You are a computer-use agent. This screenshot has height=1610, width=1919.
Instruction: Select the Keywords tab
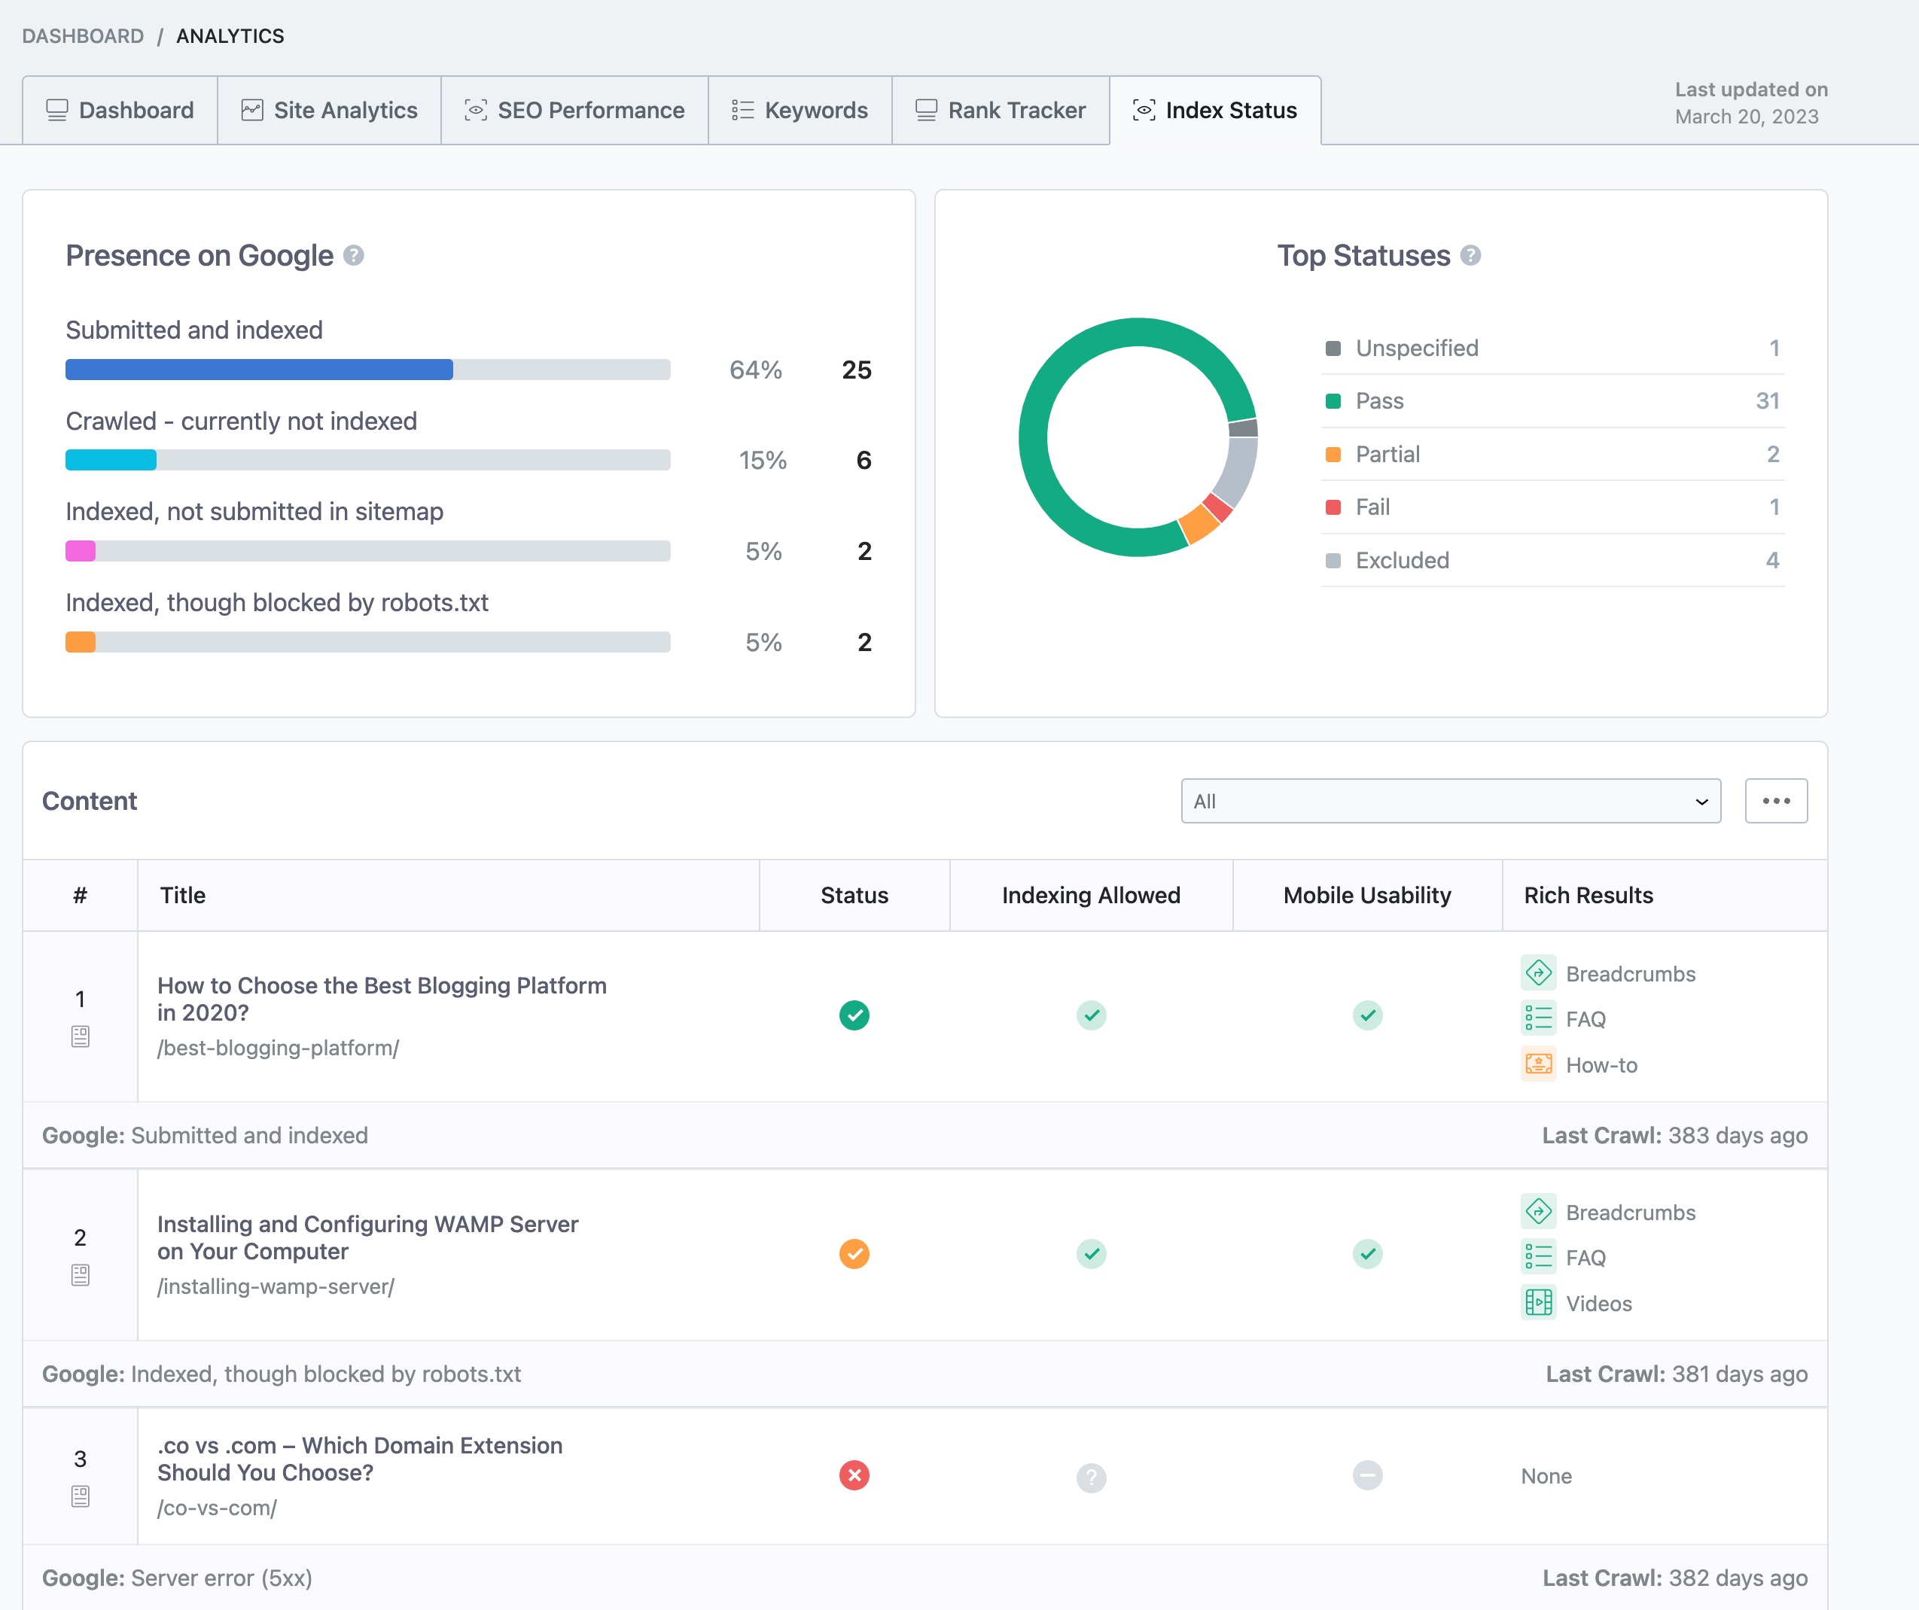pyautogui.click(x=813, y=110)
